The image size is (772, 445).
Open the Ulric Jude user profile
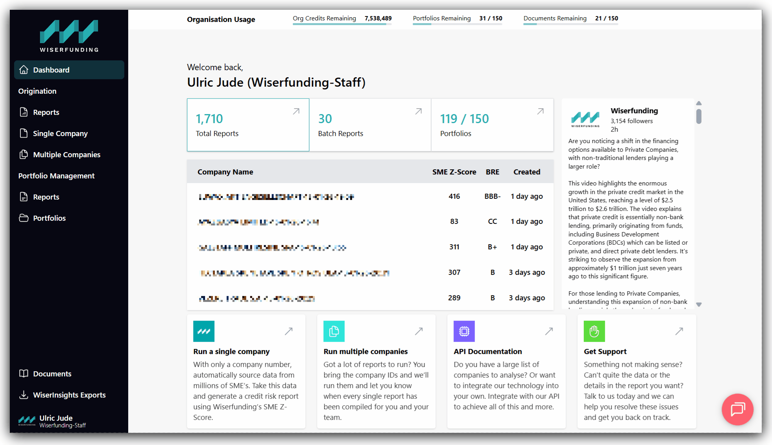(56, 421)
